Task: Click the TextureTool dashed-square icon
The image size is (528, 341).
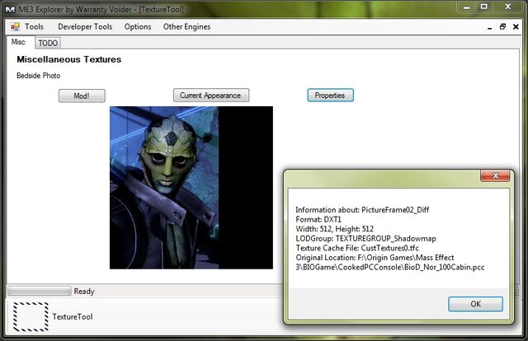Action: pyautogui.click(x=31, y=317)
